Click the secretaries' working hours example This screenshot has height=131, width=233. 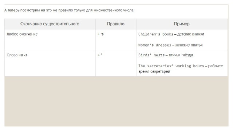181,69
